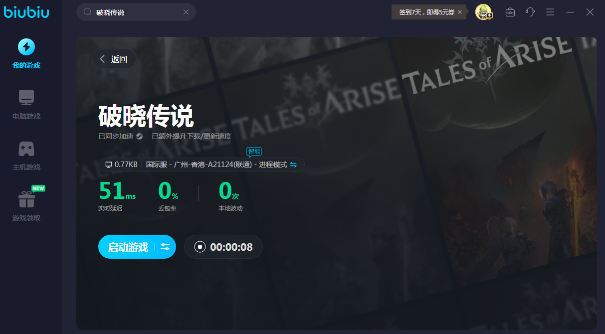The width and height of the screenshot is (605, 334).
Task: Toggle the node switch arrows icon
Action: [x=293, y=165]
